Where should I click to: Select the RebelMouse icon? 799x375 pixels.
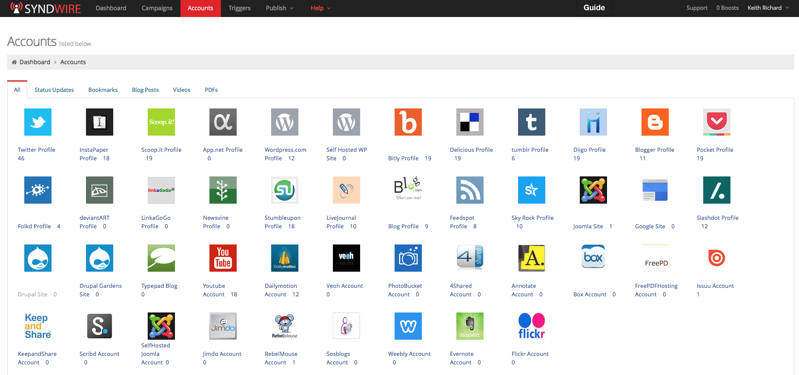[x=285, y=326]
